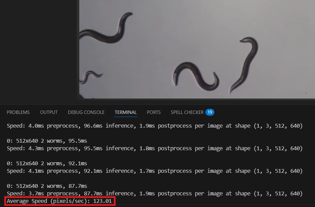Click the active TERMINAL tab

126,112
